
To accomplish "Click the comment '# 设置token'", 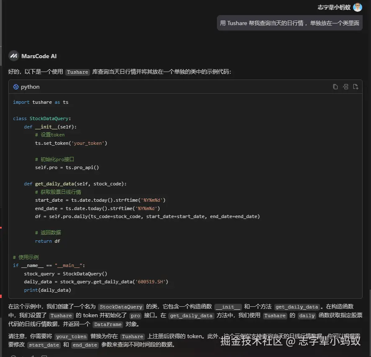I will 50,135.
